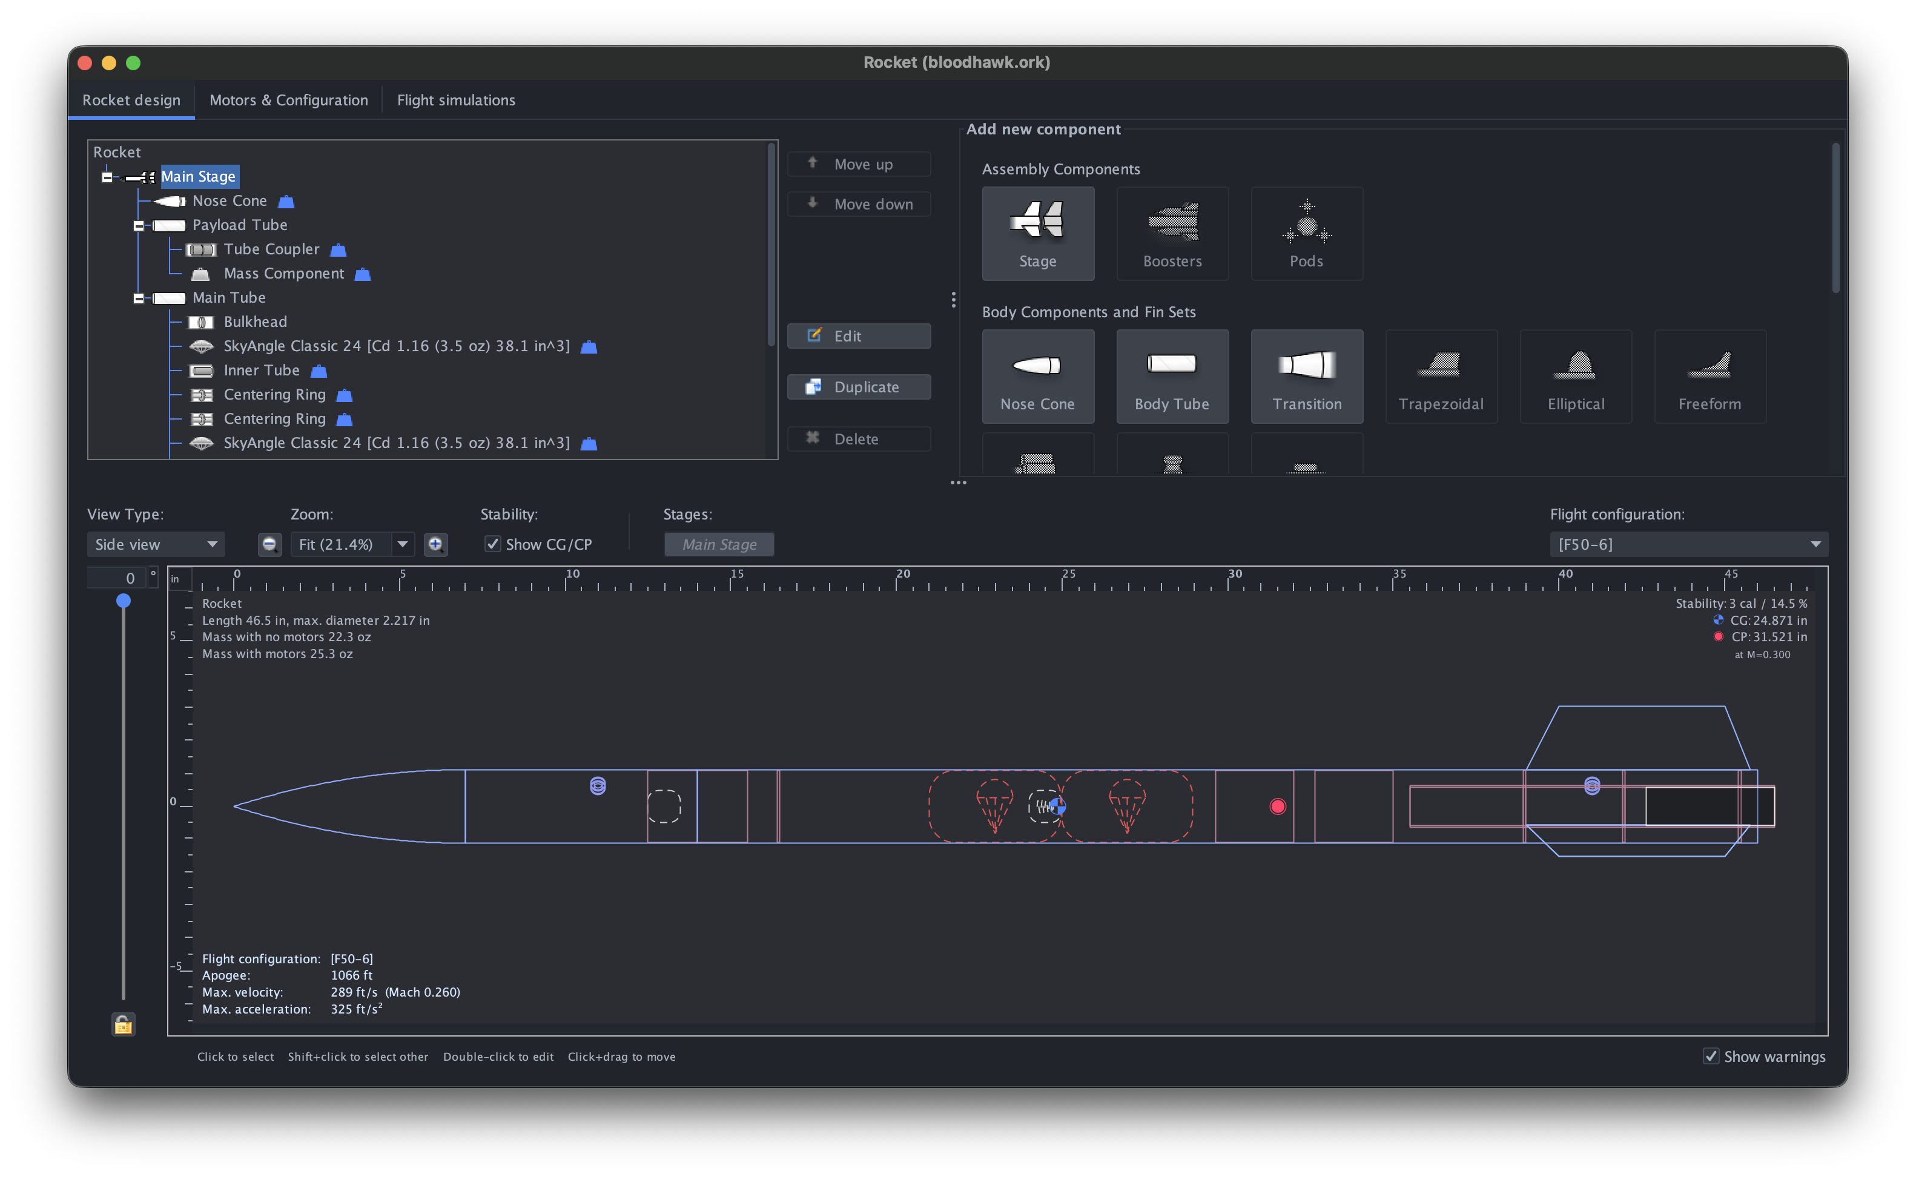Viewport: 1916px width, 1177px height.
Task: Switch to Flight simulations tab
Action: point(456,100)
